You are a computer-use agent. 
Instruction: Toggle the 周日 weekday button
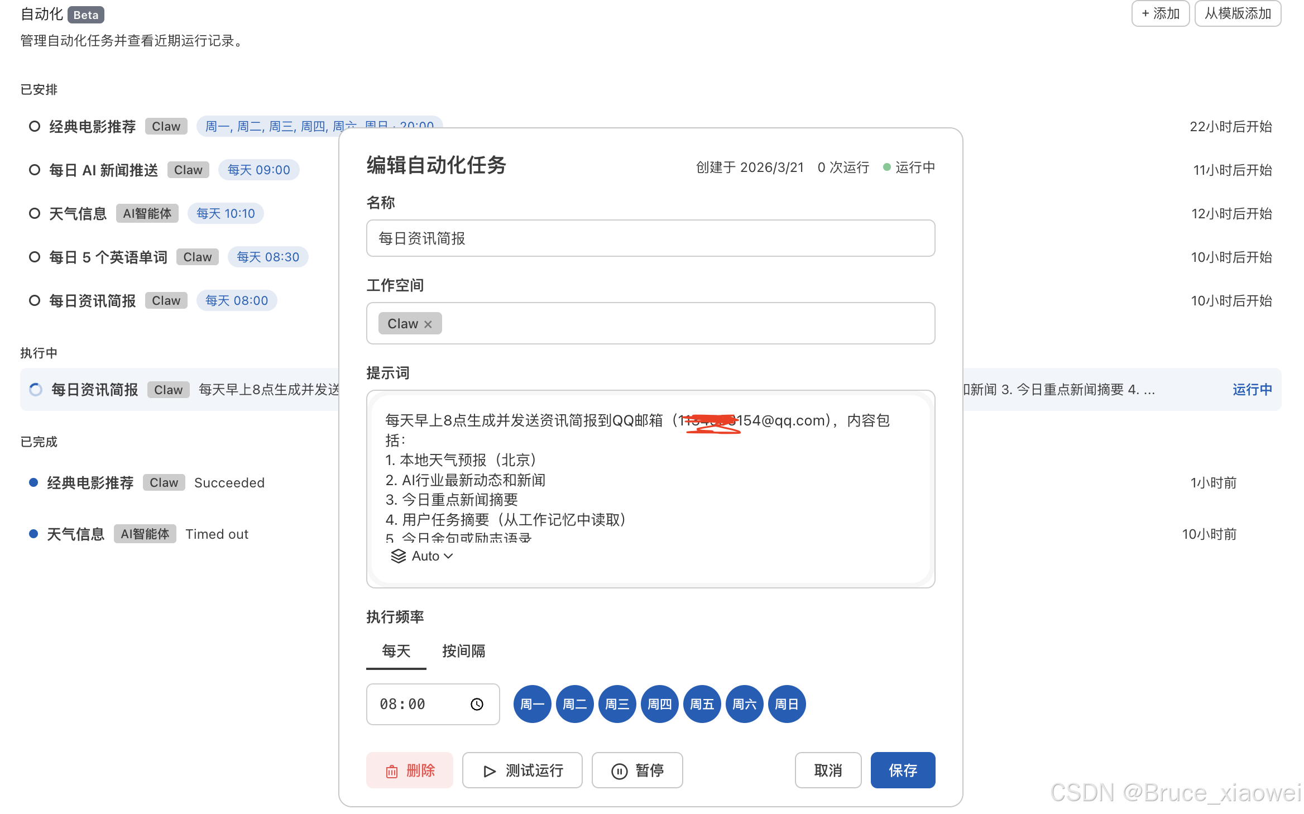pos(787,704)
